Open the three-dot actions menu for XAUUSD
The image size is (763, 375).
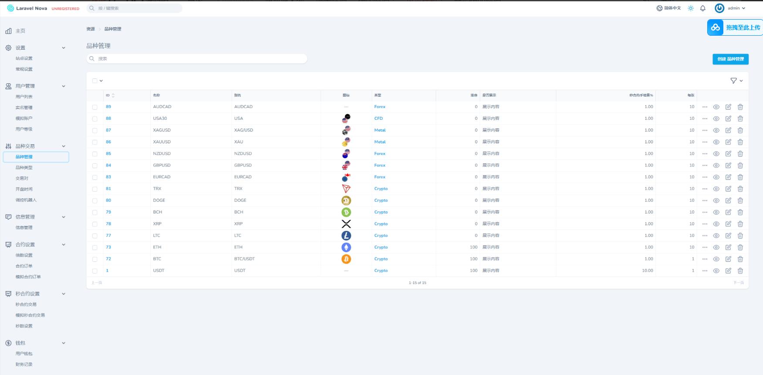(x=705, y=142)
